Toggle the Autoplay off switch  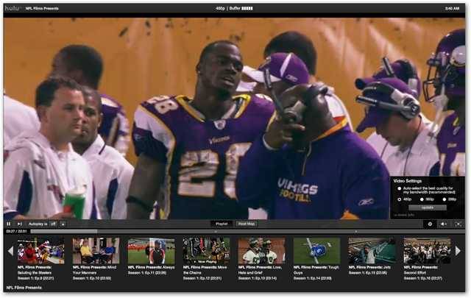point(53,224)
